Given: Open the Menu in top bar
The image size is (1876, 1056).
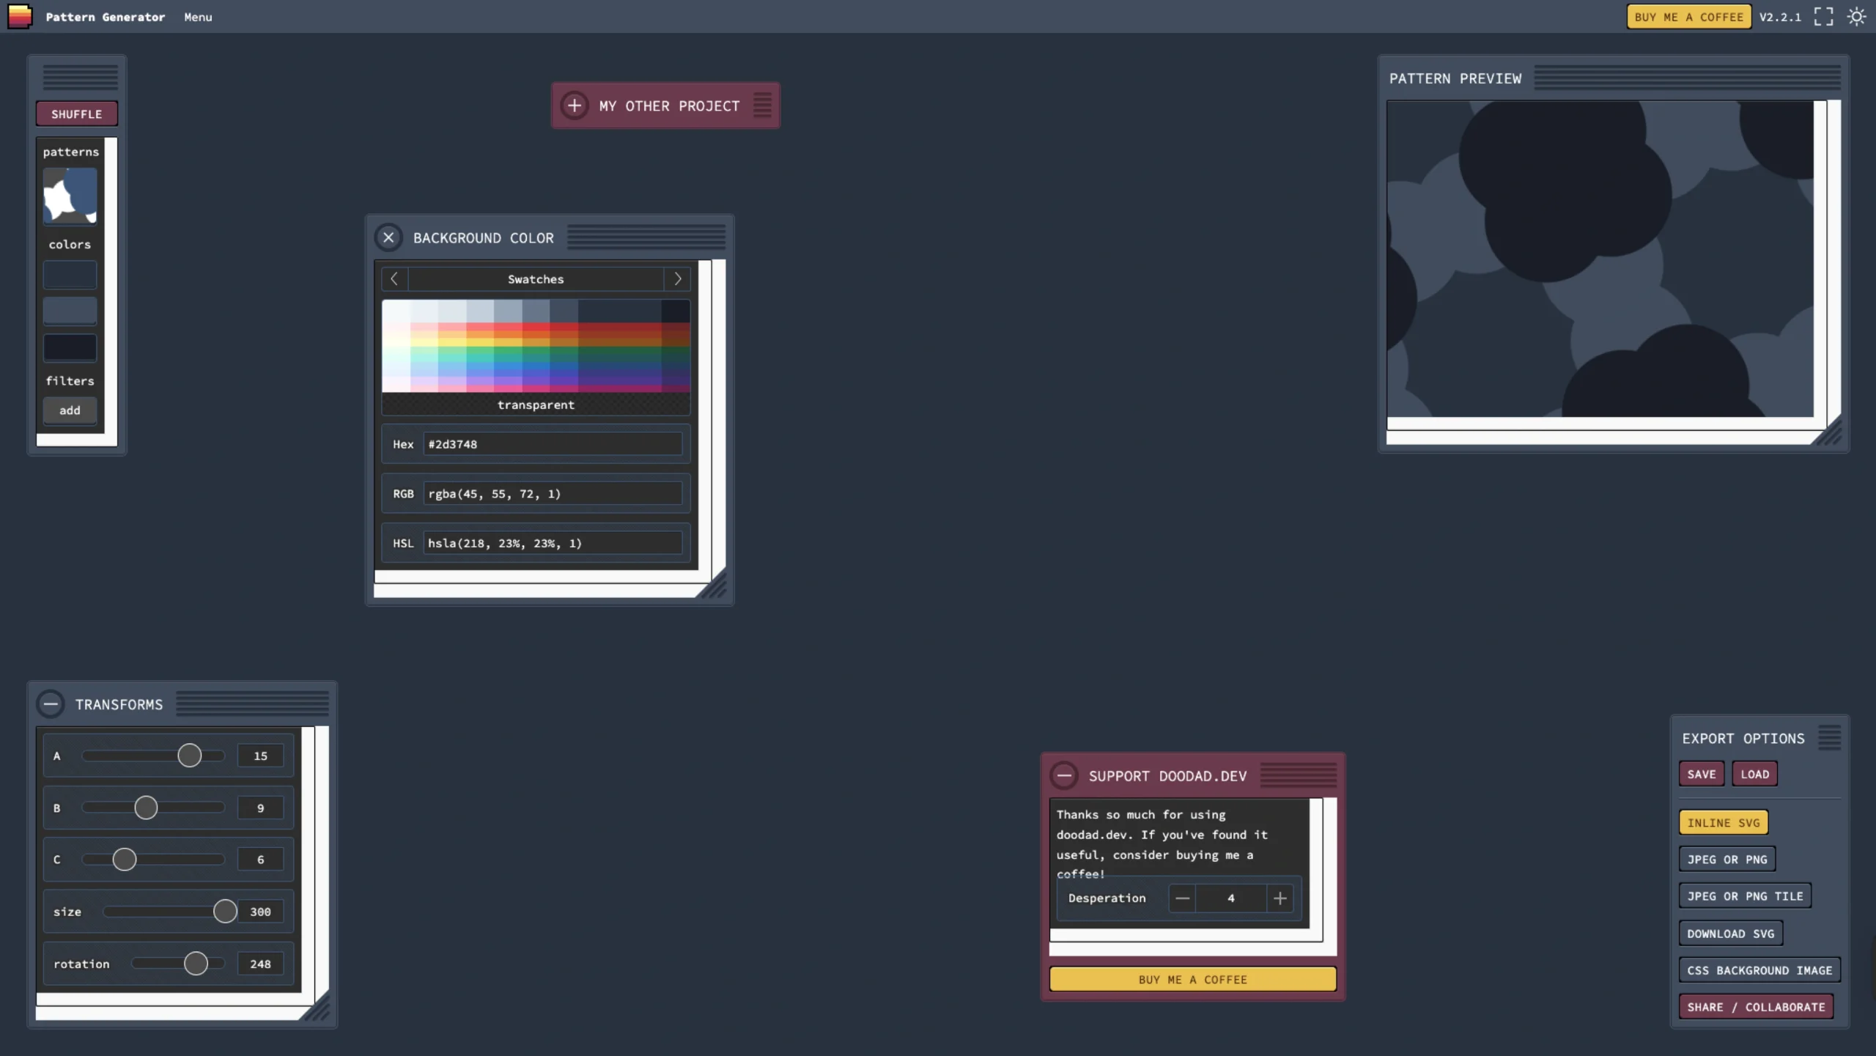Looking at the screenshot, I should coord(198,17).
